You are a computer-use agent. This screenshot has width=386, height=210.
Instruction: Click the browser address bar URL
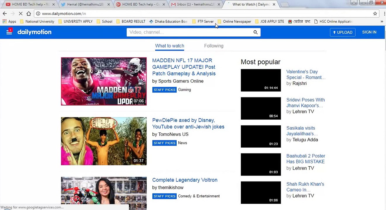point(64,13)
